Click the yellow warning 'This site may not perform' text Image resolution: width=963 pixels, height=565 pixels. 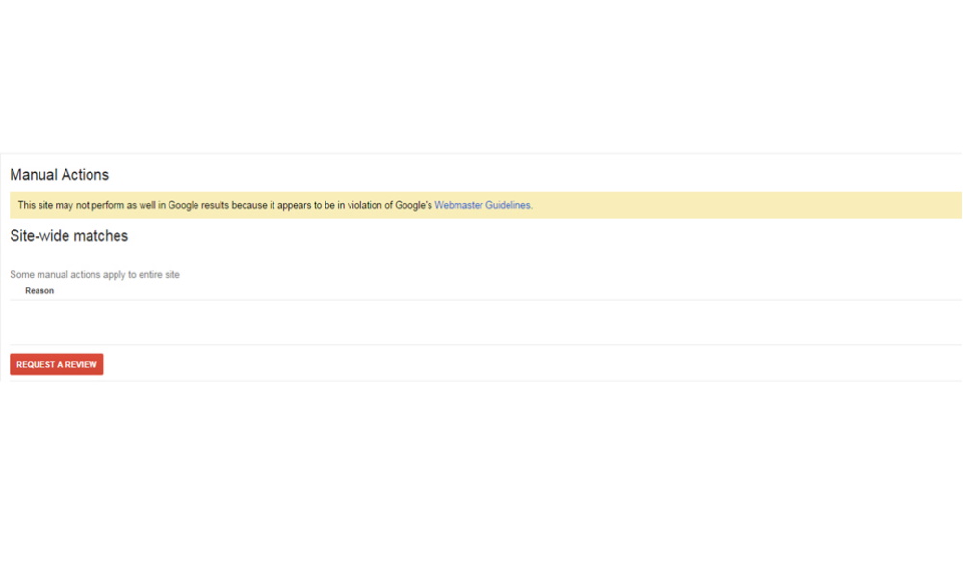click(274, 205)
